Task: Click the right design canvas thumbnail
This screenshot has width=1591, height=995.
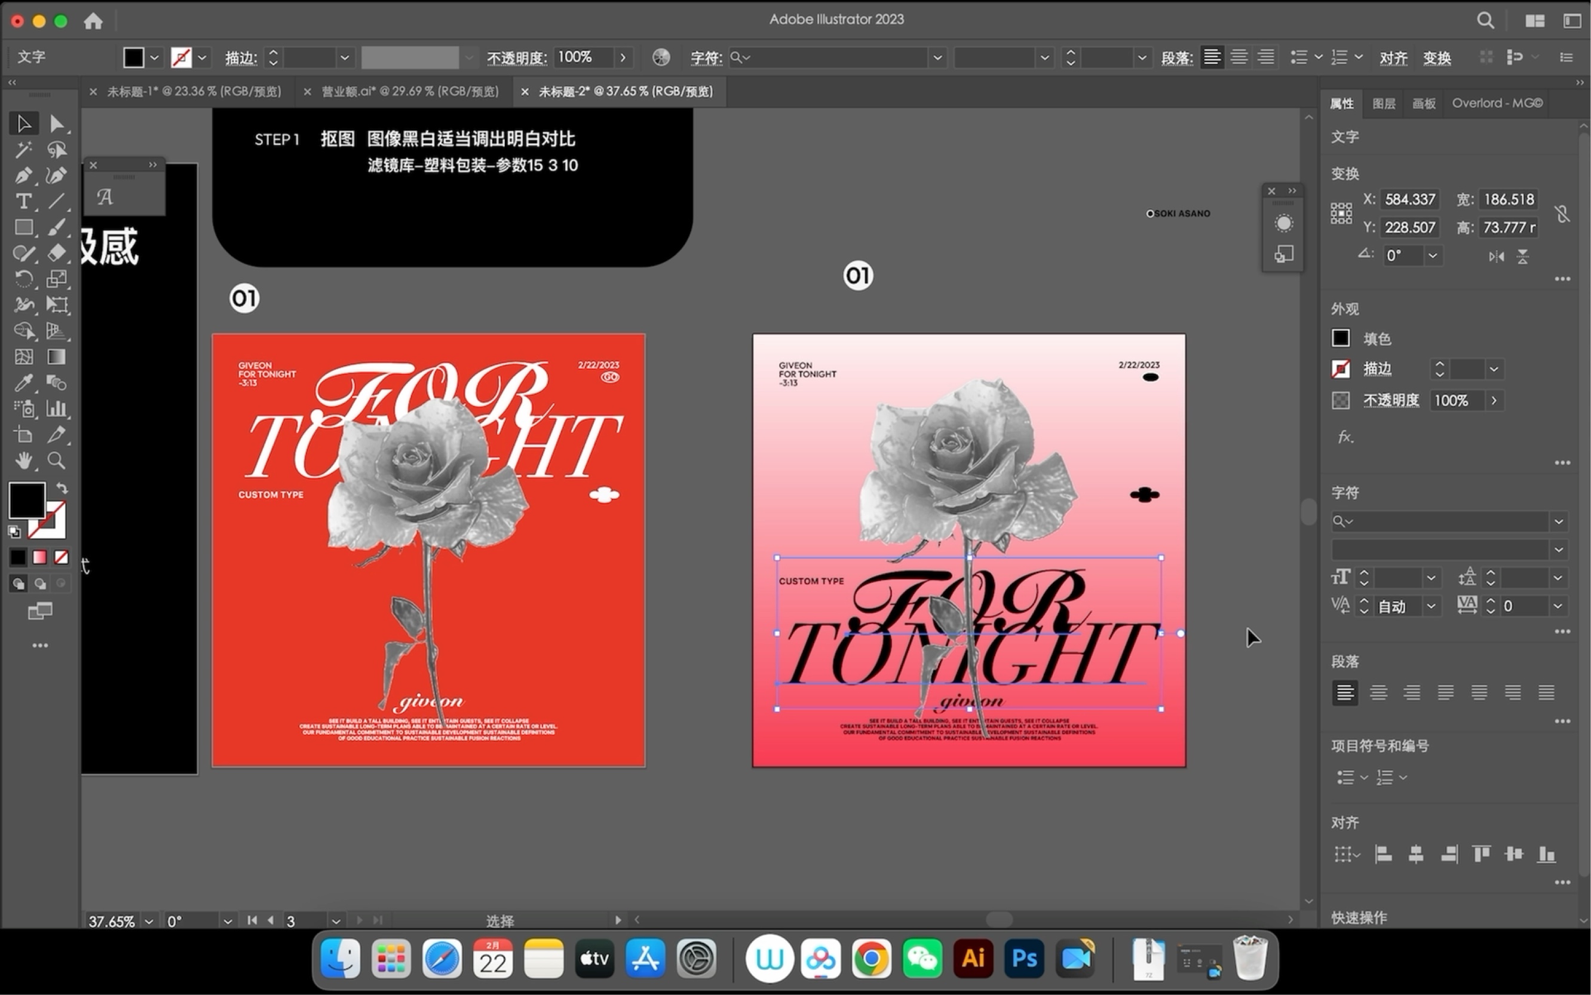Action: tap(967, 549)
